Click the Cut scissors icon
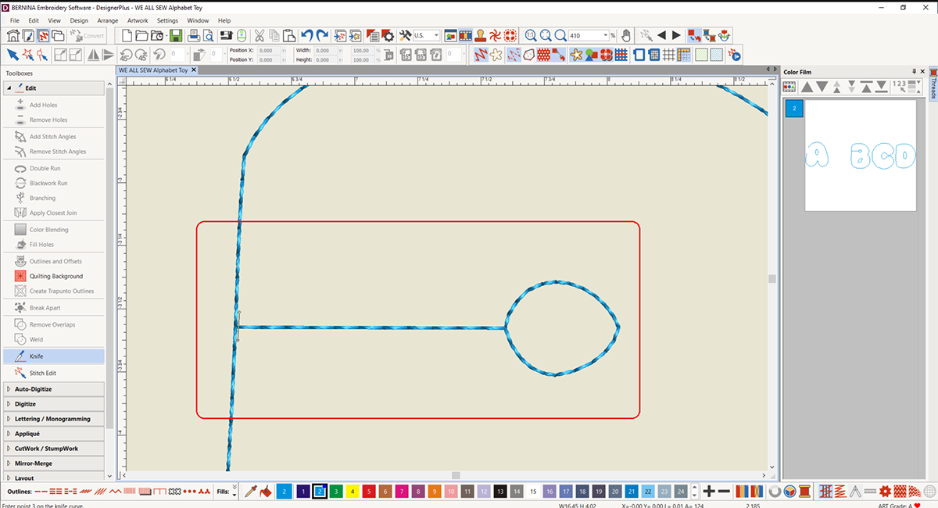This screenshot has width=938, height=508. coord(259,35)
